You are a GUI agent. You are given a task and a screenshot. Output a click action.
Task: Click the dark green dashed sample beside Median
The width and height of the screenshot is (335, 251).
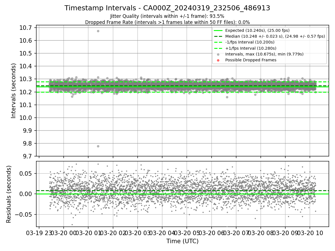[218, 36]
